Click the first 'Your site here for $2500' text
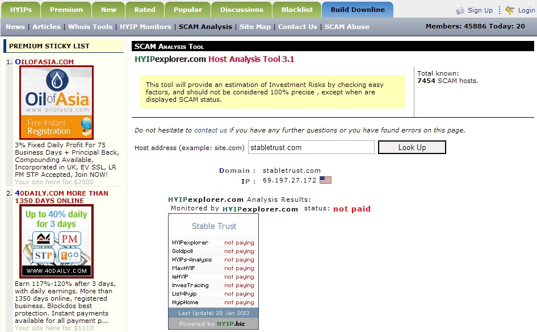 [54, 182]
